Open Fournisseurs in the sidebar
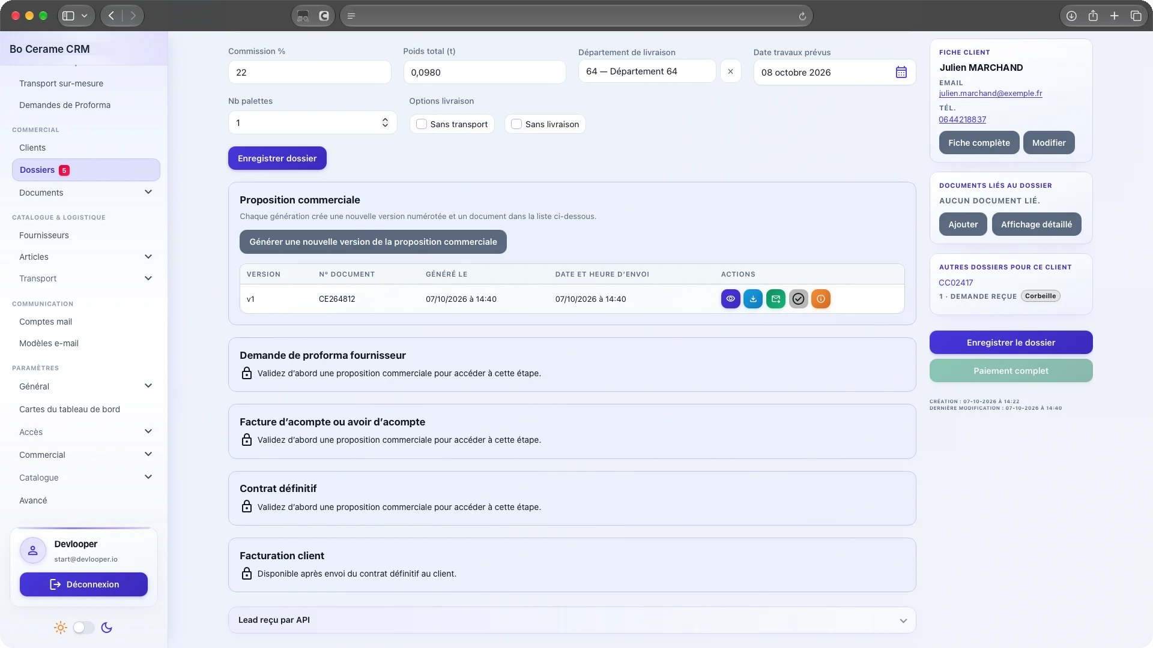Viewport: 1153px width, 648px height. point(44,235)
